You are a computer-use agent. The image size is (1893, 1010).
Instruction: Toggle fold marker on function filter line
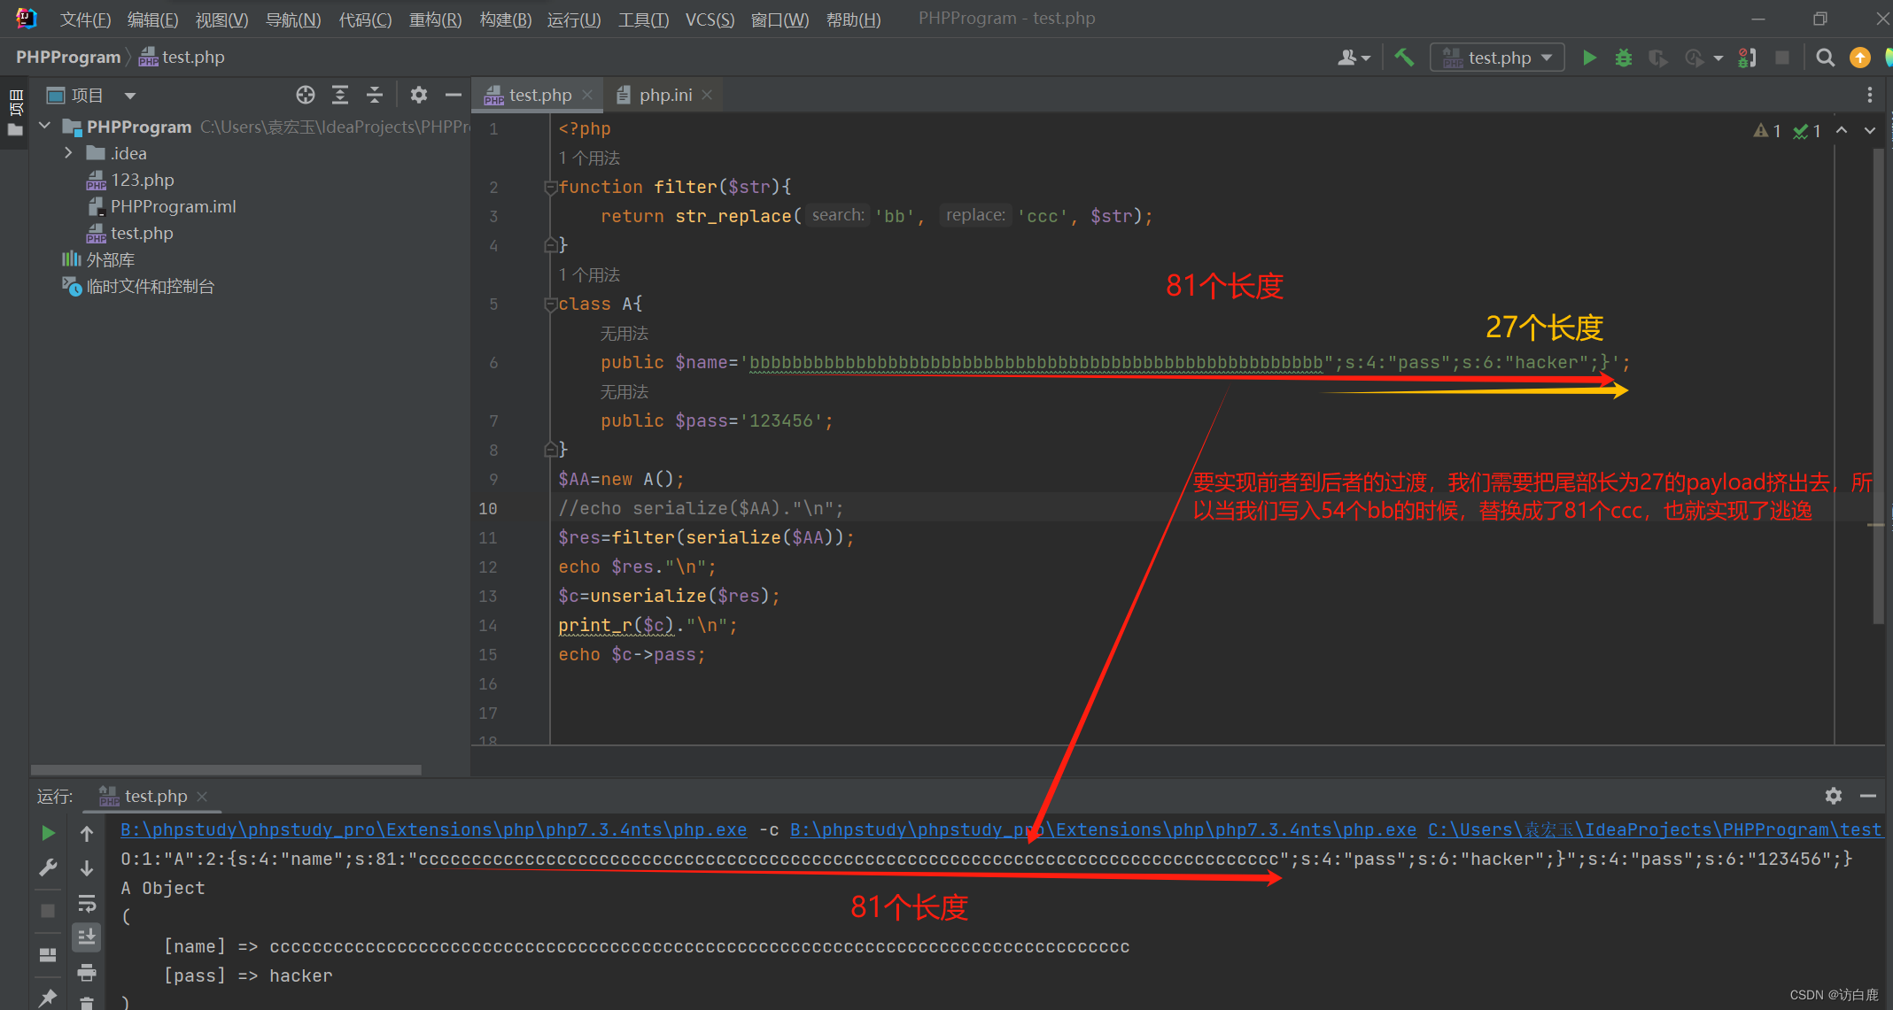550,187
